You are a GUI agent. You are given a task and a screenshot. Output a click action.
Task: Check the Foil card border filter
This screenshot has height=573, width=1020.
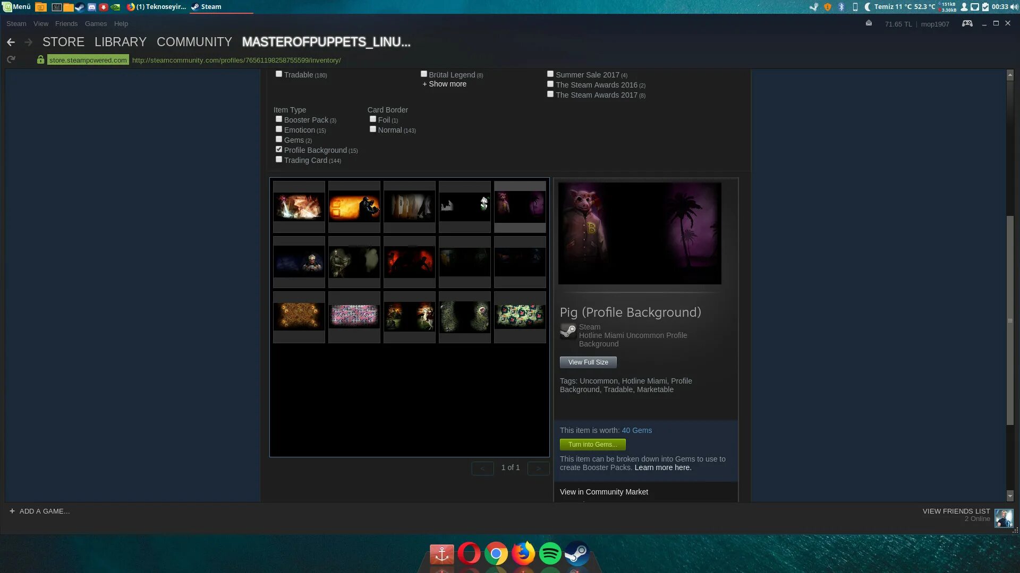[373, 119]
